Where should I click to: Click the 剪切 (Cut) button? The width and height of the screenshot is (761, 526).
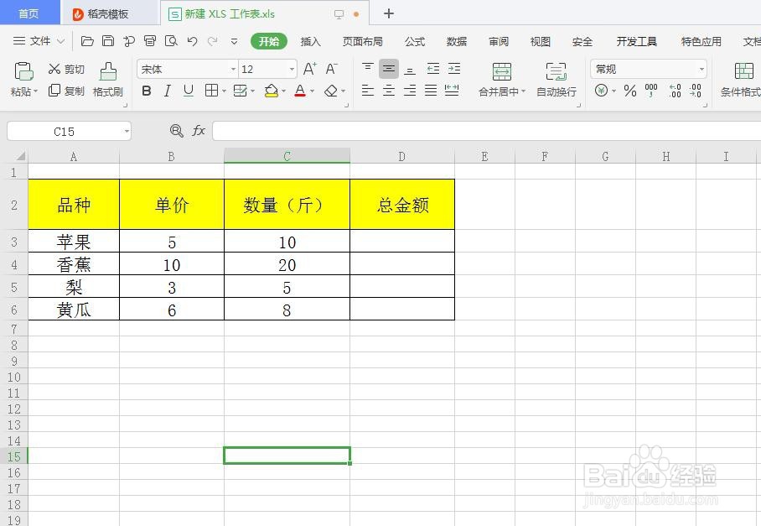coord(67,70)
